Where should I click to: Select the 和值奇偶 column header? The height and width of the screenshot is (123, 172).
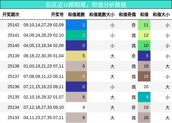(127, 15)
